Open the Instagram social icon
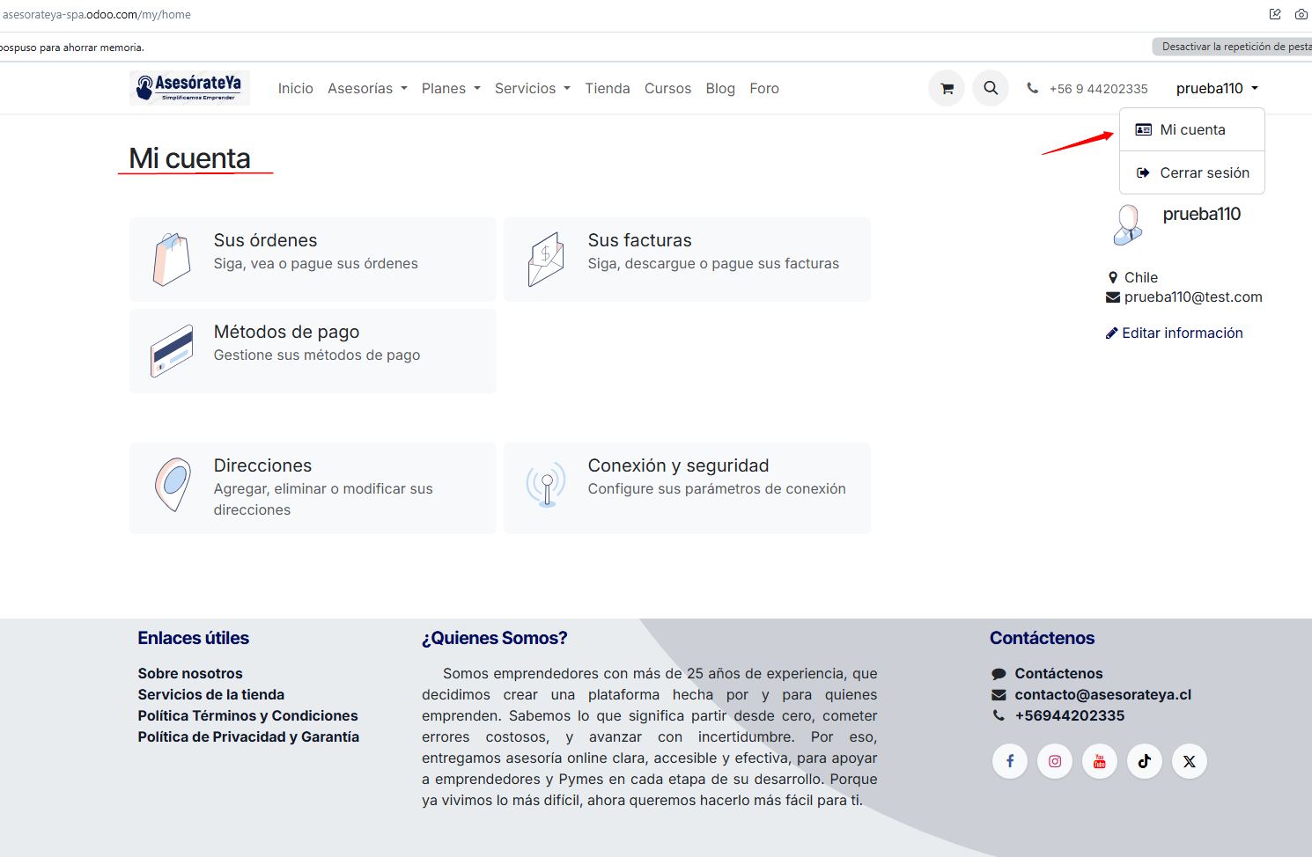This screenshot has width=1312, height=857. pyautogui.click(x=1055, y=761)
